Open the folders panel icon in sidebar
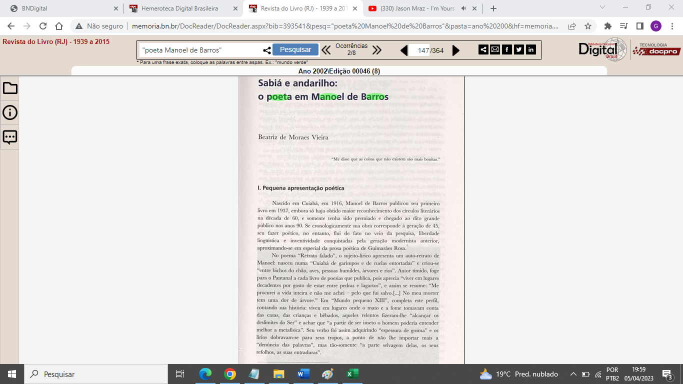Image resolution: width=683 pixels, height=384 pixels. pos(10,88)
